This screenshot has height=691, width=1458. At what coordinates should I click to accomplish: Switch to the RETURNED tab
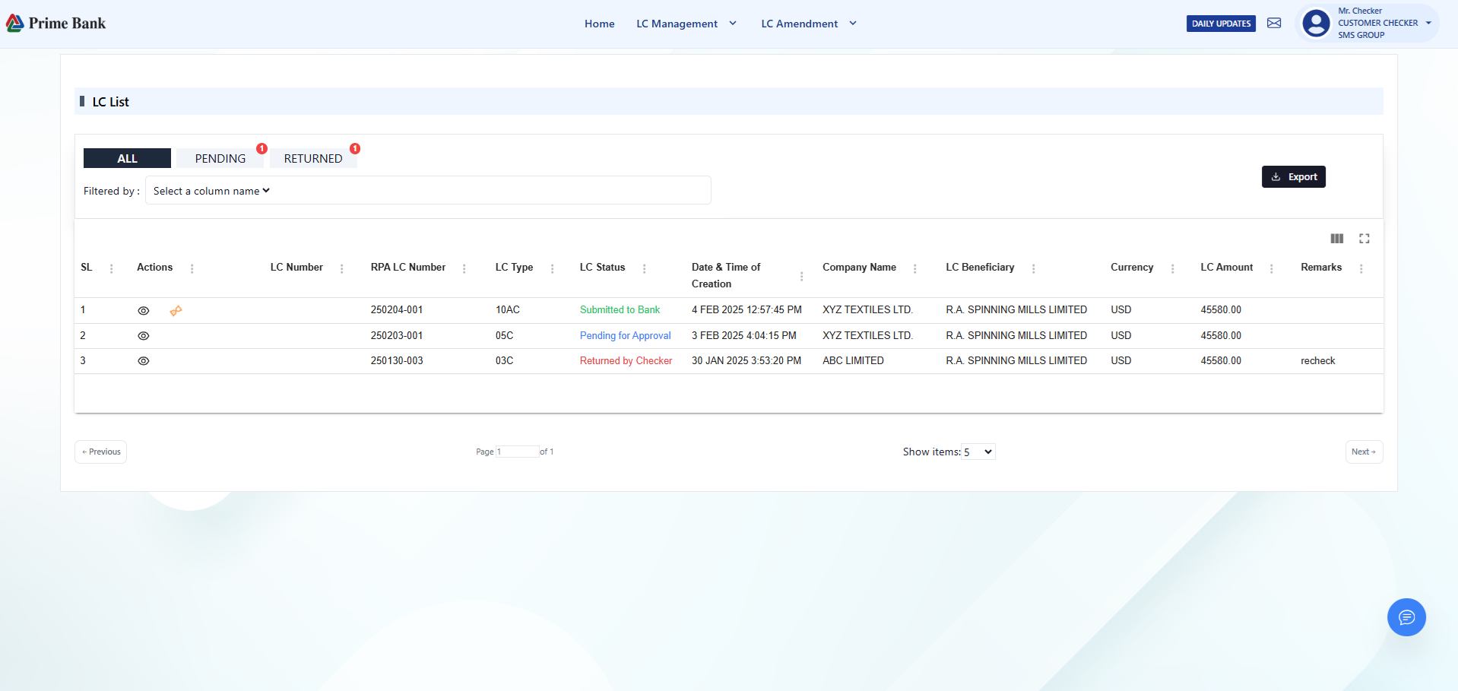(x=313, y=158)
